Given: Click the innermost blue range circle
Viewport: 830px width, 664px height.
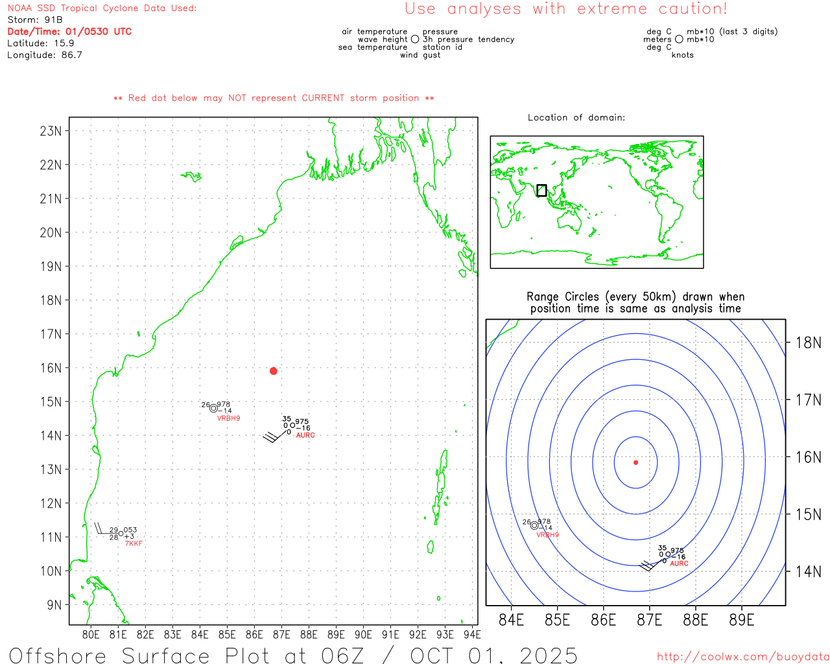Looking at the screenshot, I should click(636, 462).
